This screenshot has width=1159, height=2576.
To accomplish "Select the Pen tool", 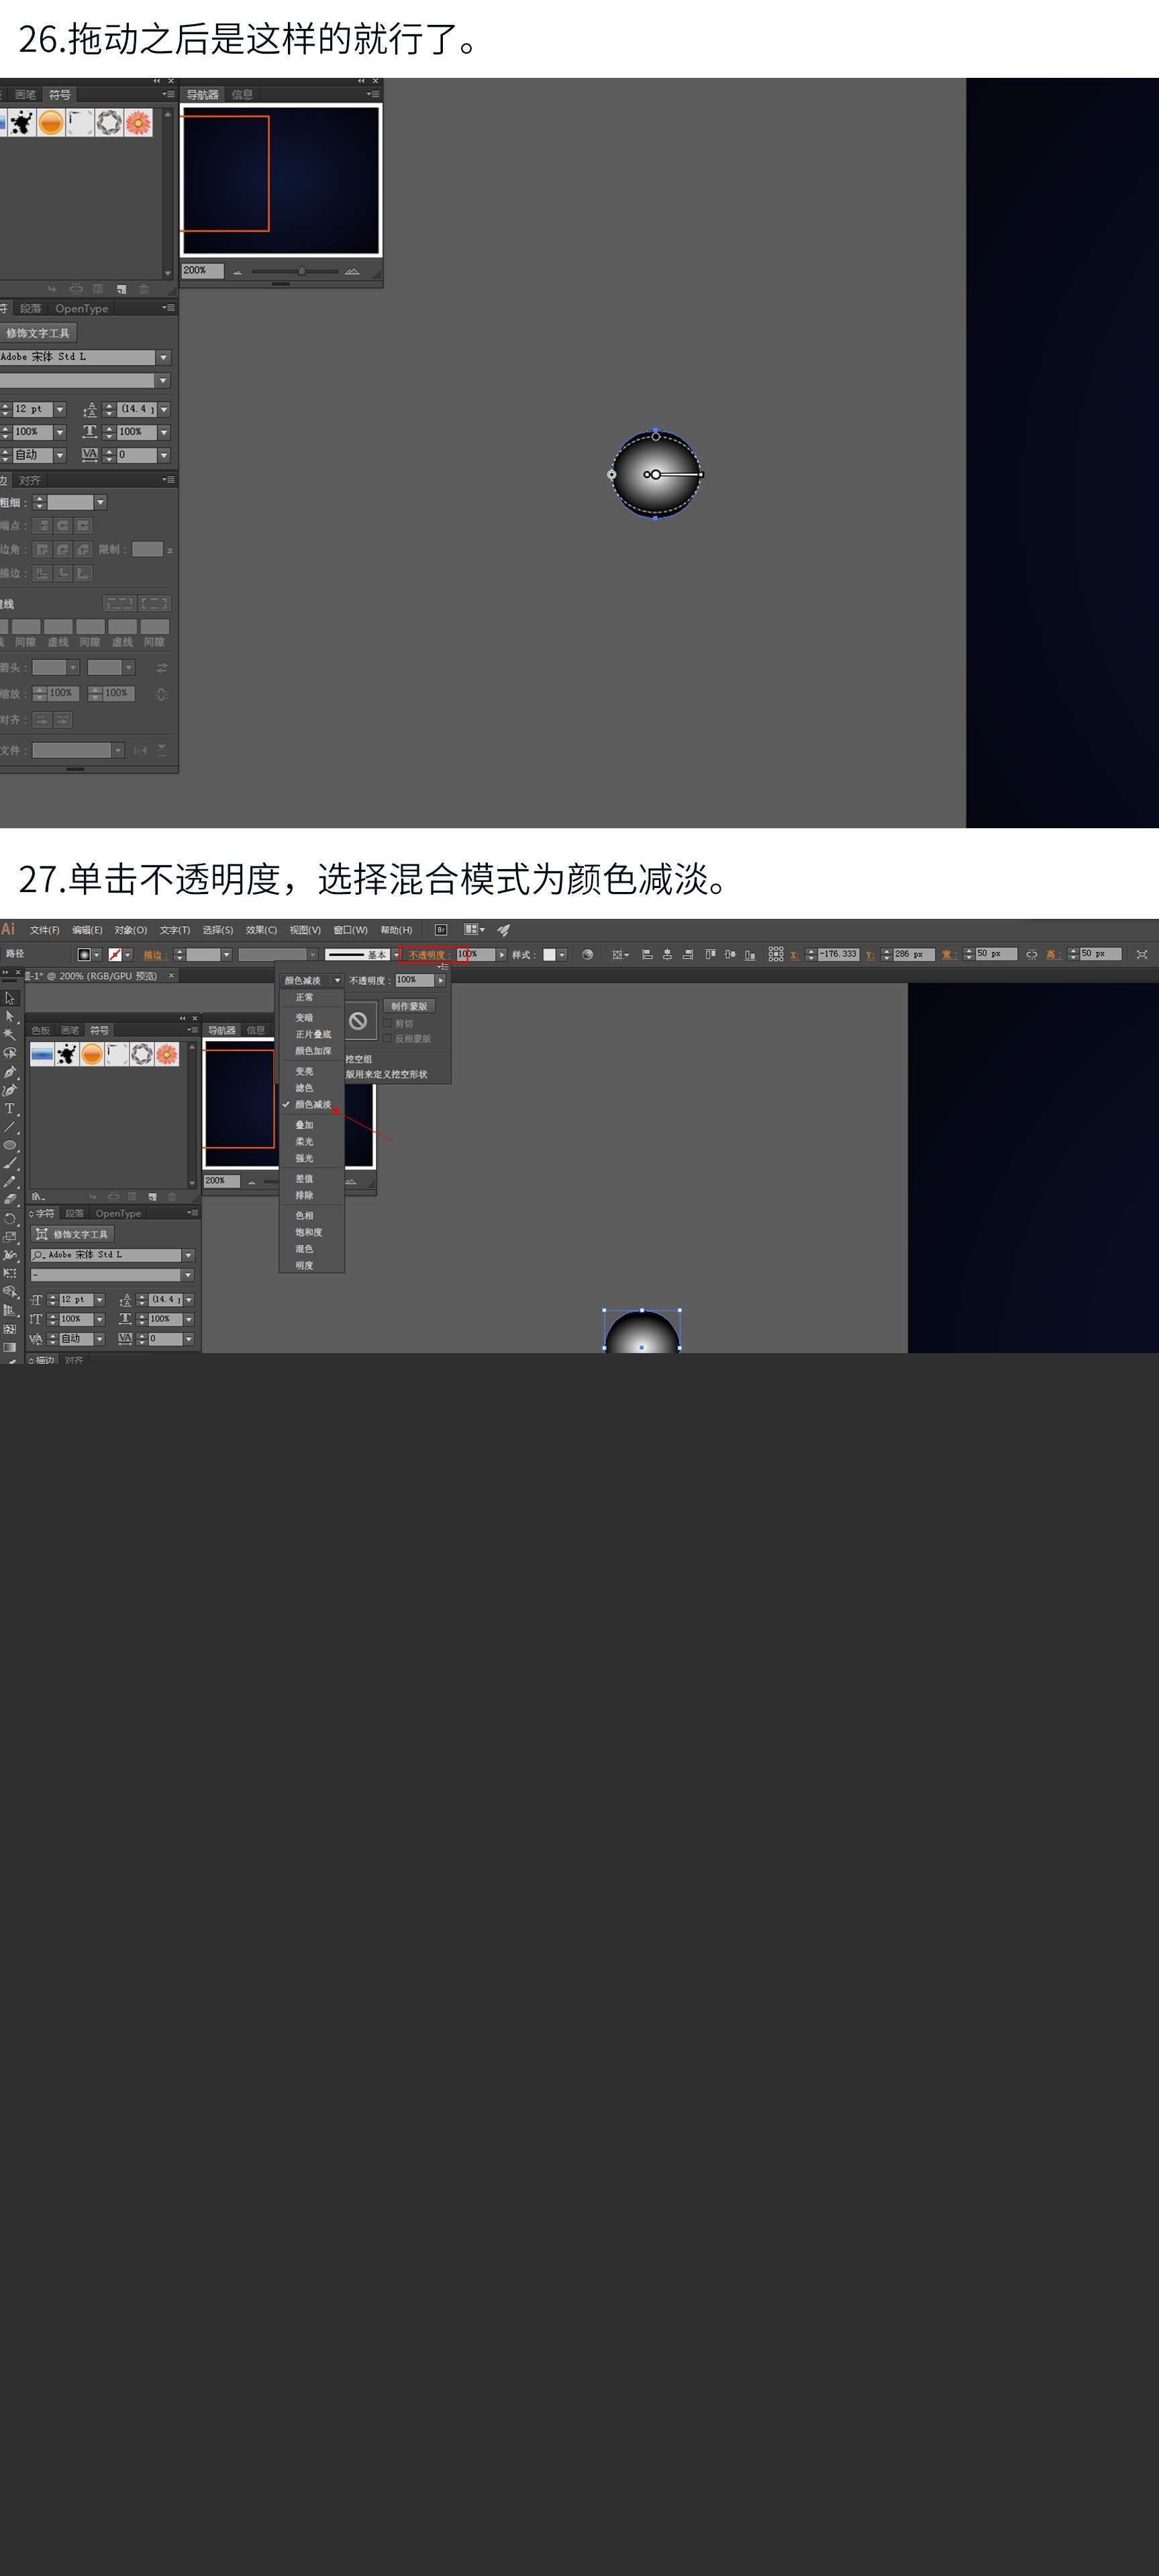I will 10,1072.
